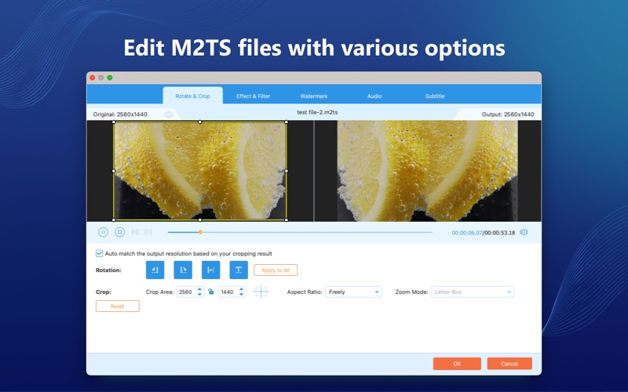Increase crop width with up arrow

(199, 289)
